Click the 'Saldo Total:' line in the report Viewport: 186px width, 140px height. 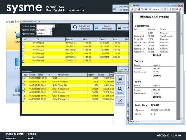point(147,105)
